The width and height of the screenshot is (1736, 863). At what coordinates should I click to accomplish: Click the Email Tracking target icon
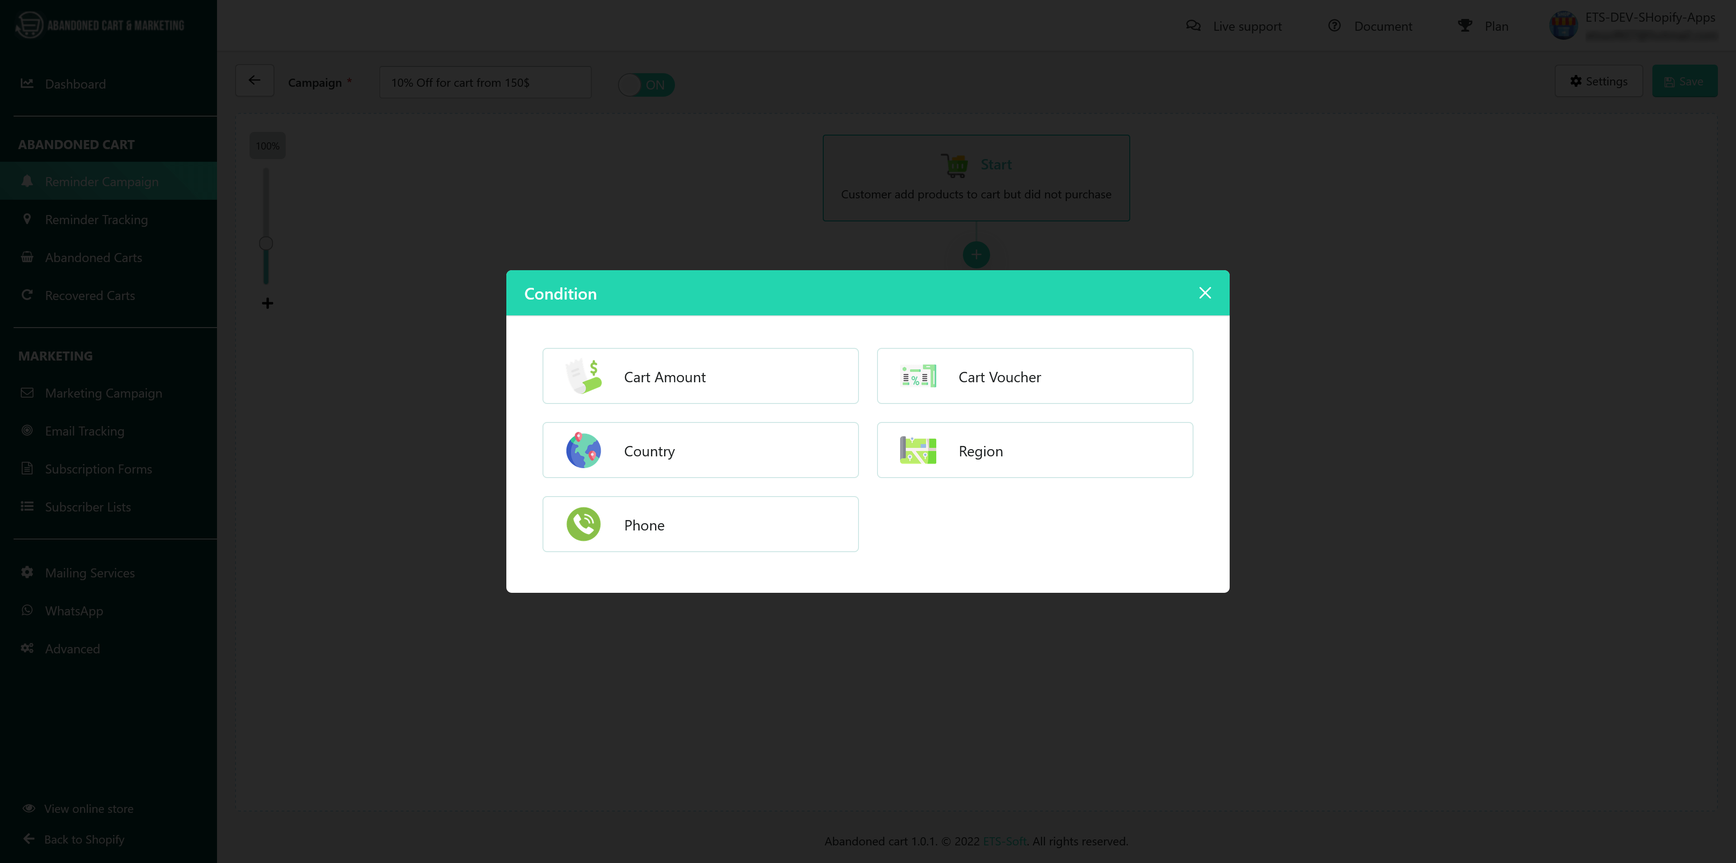pyautogui.click(x=27, y=431)
